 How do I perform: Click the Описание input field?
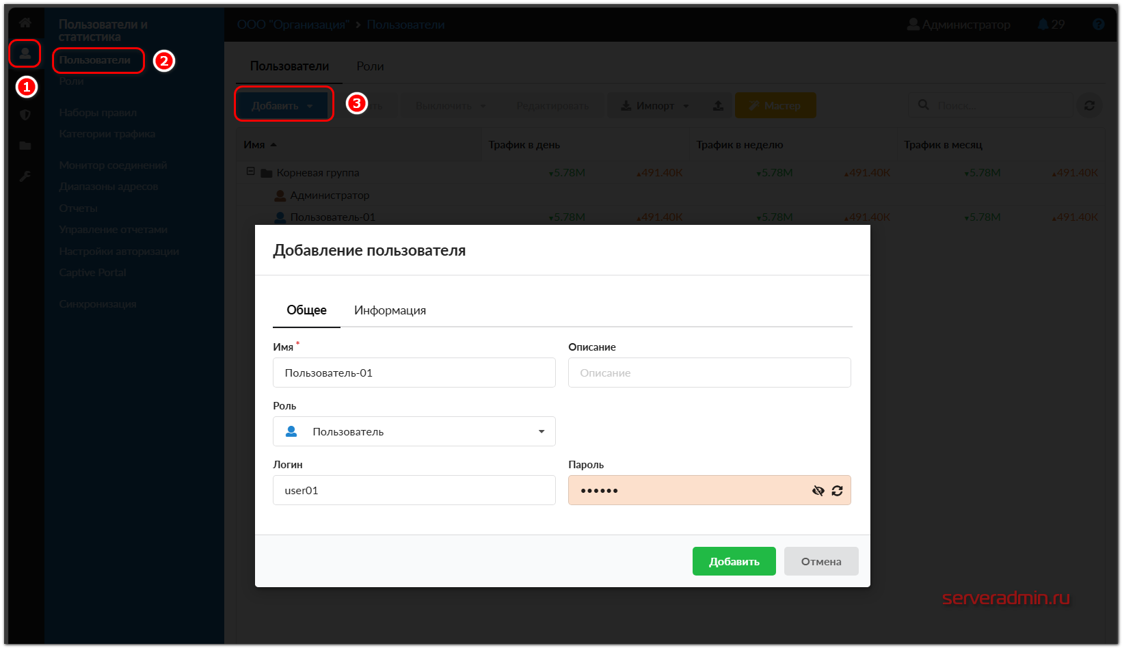[x=709, y=373]
